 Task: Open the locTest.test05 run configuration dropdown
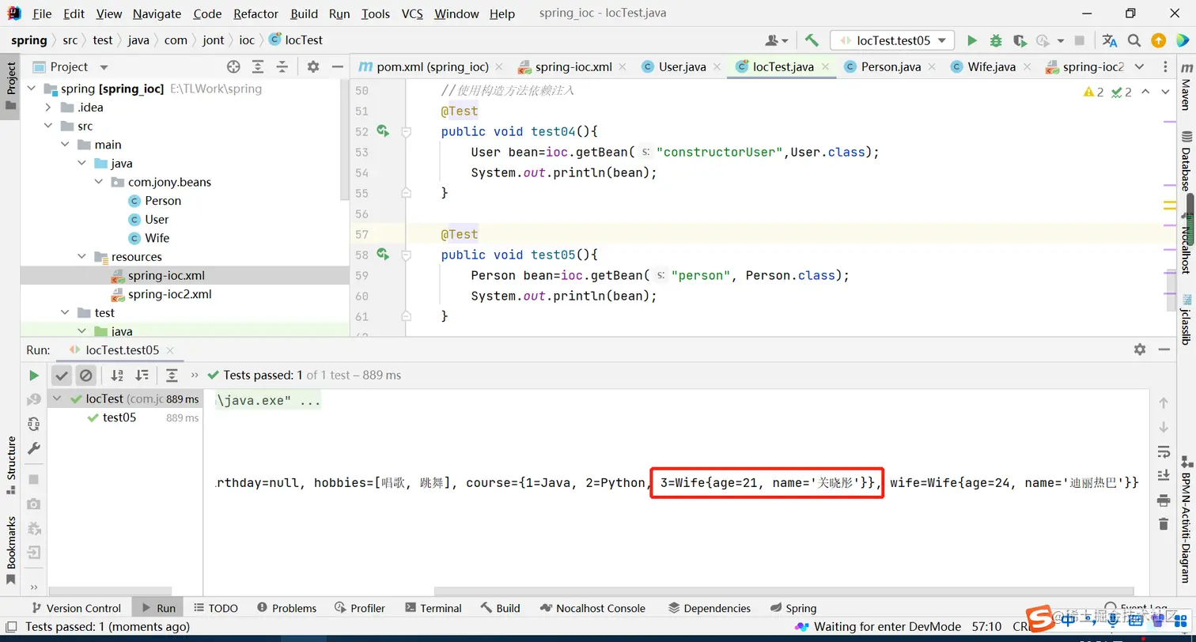[x=892, y=40]
